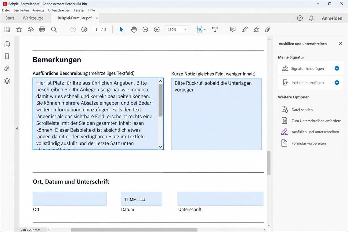Open the Datei menu
Viewport: 348px width, 232px height.
click(6, 10)
